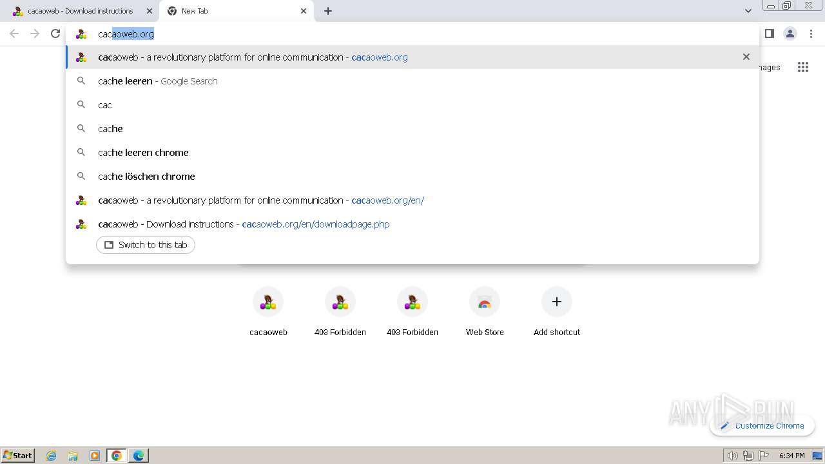The width and height of the screenshot is (825, 464).
Task: Click the search icon beside 'cache leeren'
Action: point(81,81)
